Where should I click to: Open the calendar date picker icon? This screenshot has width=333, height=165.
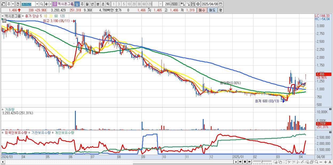click(220, 4)
